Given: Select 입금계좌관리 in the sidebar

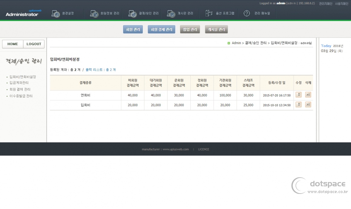Looking at the screenshot, I should (19, 83).
